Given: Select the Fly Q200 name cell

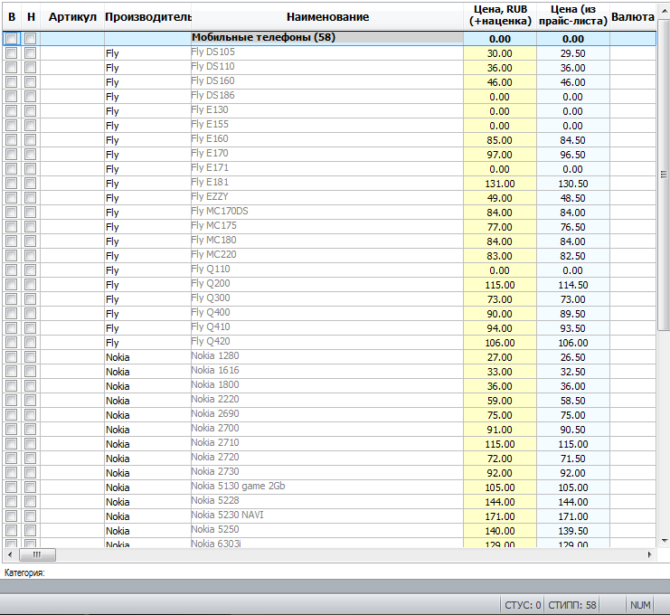Looking at the screenshot, I should click(x=327, y=285).
